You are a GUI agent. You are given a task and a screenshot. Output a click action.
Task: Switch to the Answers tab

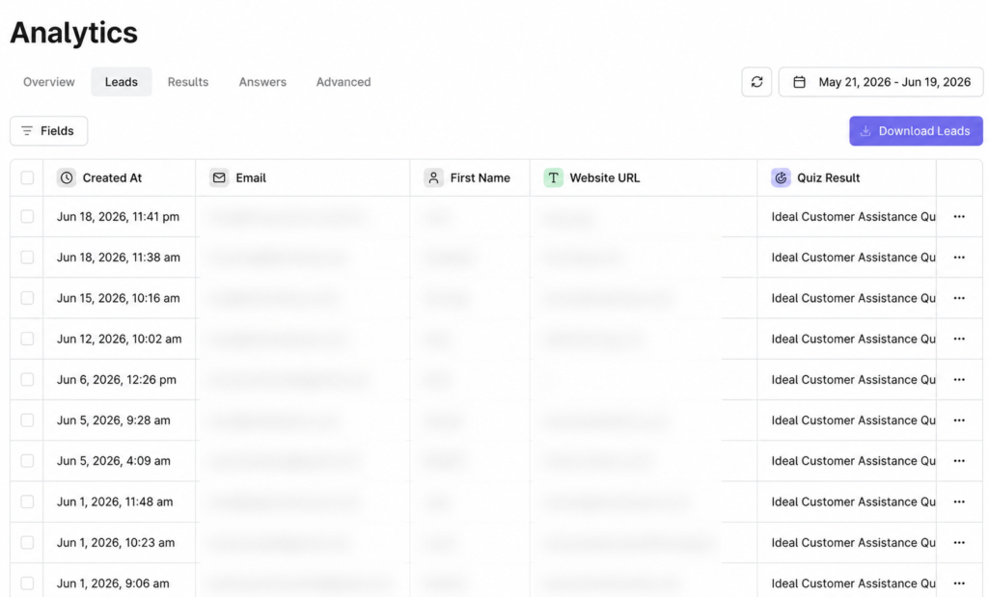(262, 82)
